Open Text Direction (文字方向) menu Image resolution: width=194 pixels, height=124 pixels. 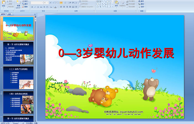[84, 1]
